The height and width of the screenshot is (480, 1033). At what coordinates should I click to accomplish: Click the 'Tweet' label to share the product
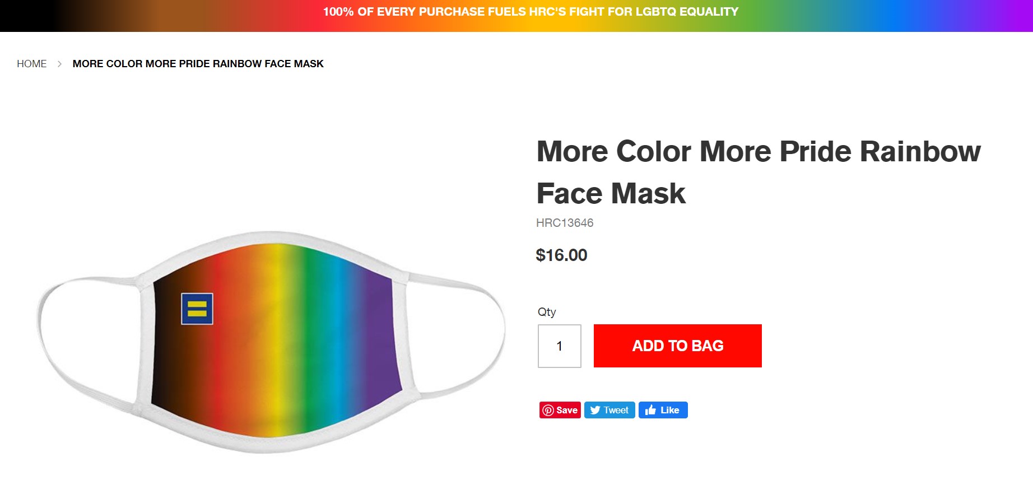(x=616, y=410)
